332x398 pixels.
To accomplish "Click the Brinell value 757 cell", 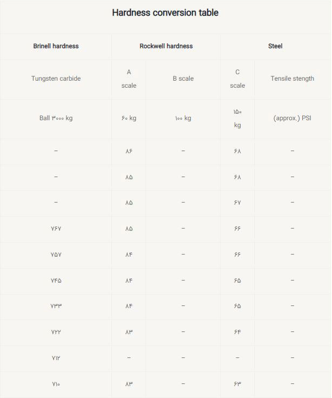I will point(56,255).
